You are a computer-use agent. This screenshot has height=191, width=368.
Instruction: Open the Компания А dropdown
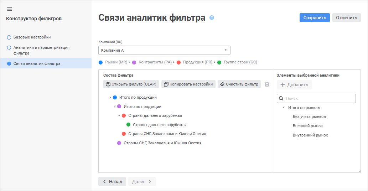coord(164,50)
